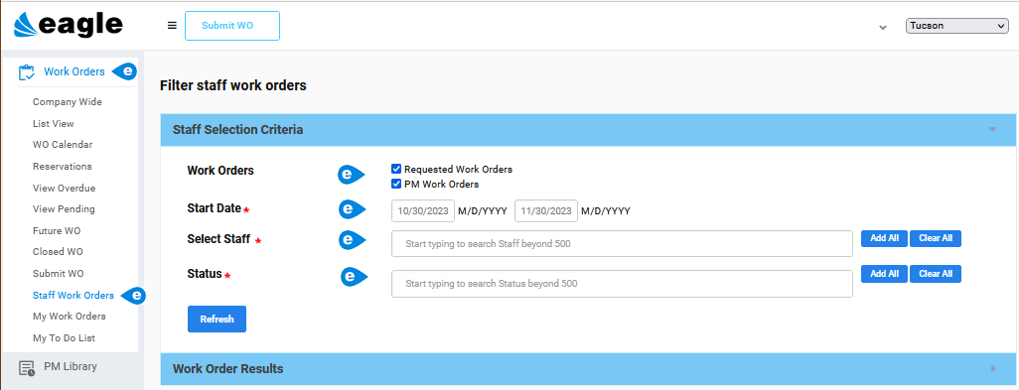Click the Work Orders clipboard icon
1019x390 pixels.
click(27, 72)
